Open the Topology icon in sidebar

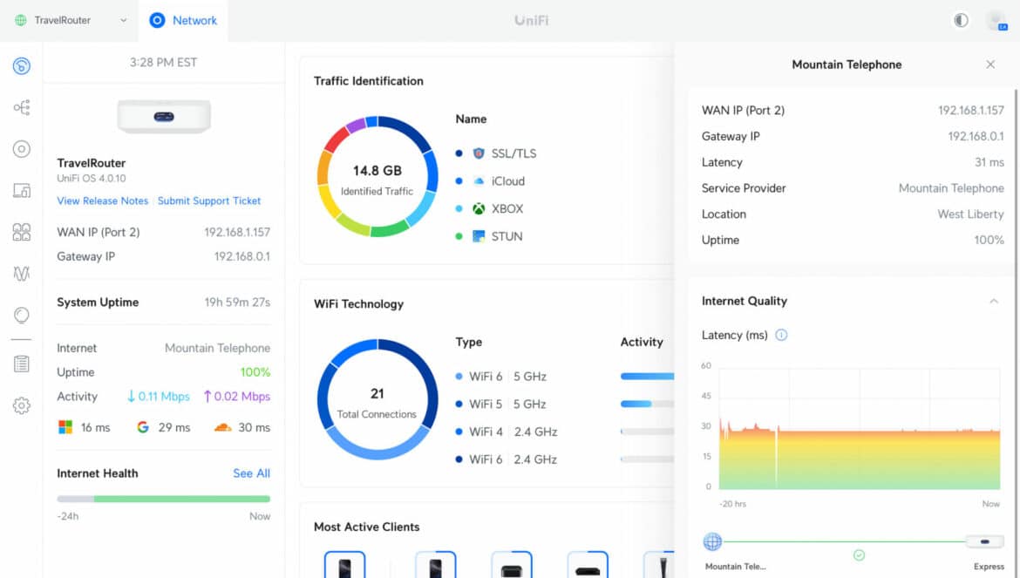click(x=22, y=107)
